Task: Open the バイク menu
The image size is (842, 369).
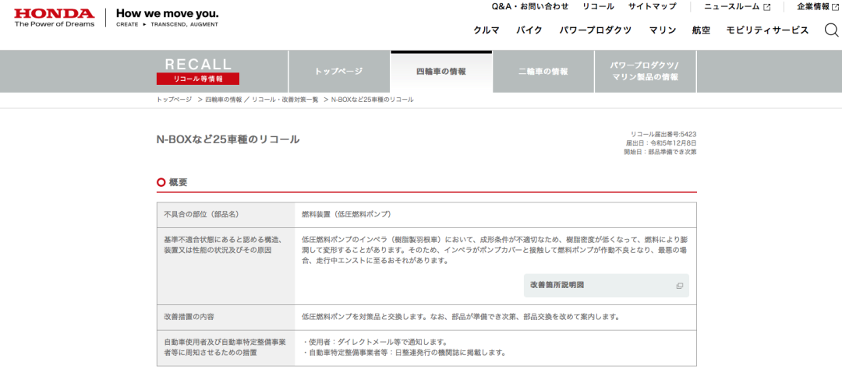Action: click(529, 30)
